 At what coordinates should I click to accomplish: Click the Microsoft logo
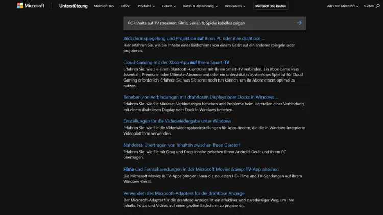[31, 6]
